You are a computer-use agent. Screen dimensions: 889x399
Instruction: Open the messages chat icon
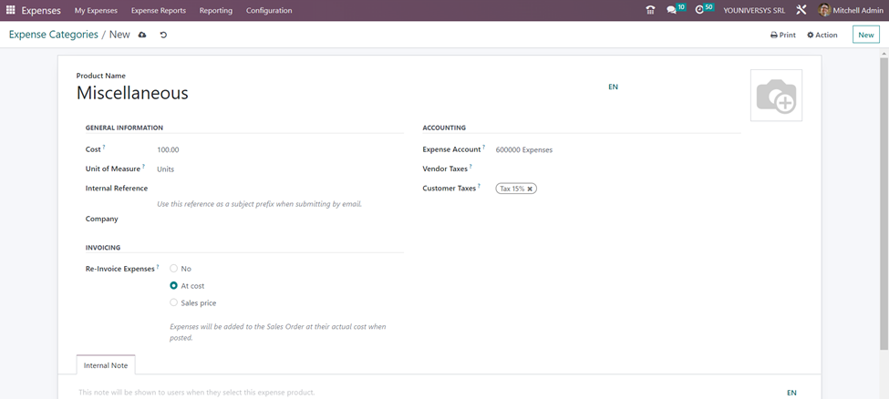click(672, 10)
